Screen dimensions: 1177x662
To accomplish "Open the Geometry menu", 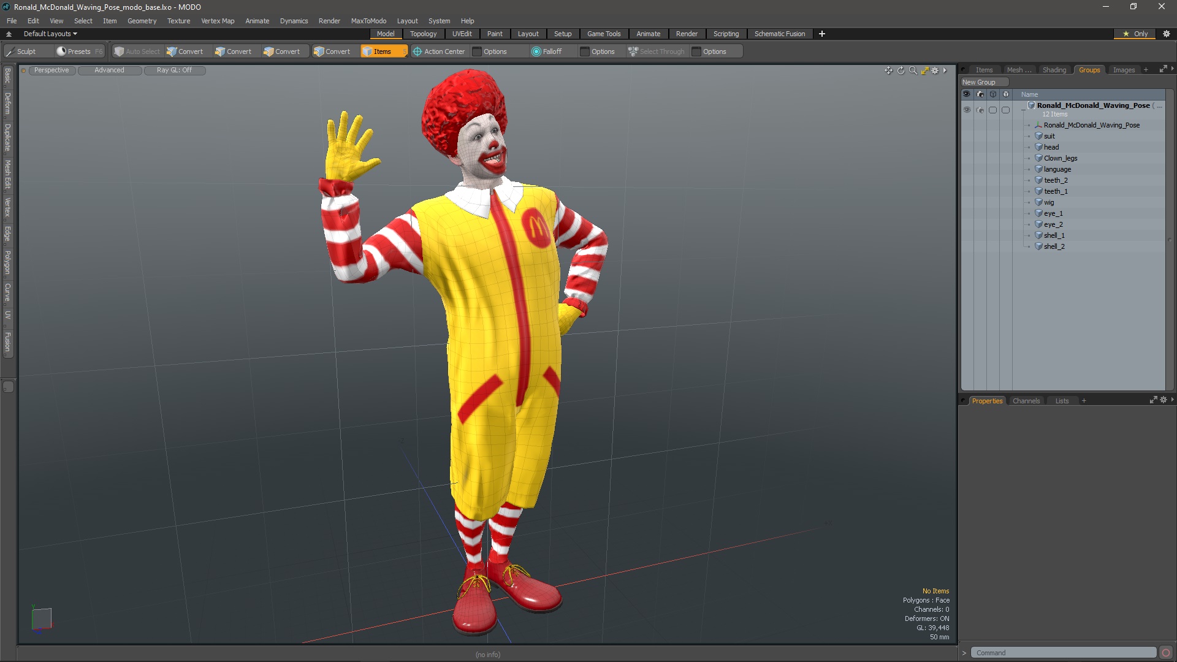I will [142, 21].
